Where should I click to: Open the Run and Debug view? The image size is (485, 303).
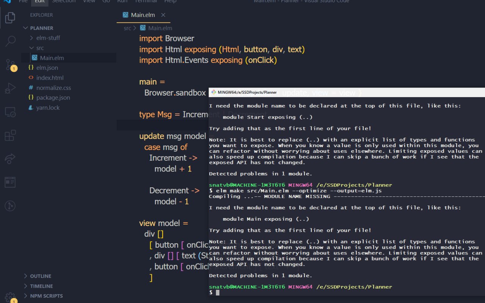[x=10, y=88]
